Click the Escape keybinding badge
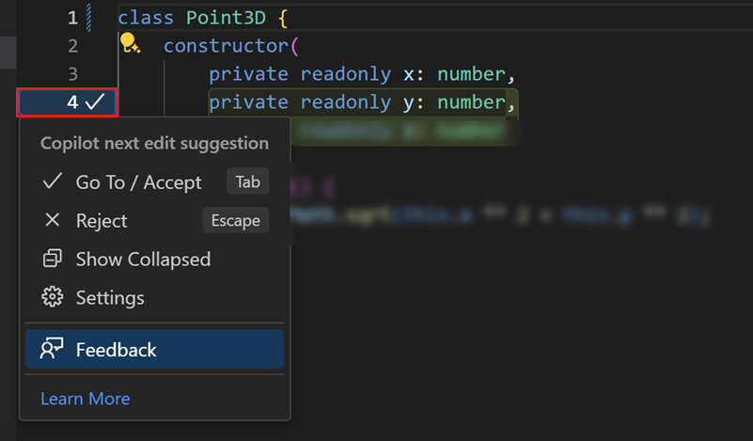Image resolution: width=753 pixels, height=441 pixels. [x=235, y=220]
